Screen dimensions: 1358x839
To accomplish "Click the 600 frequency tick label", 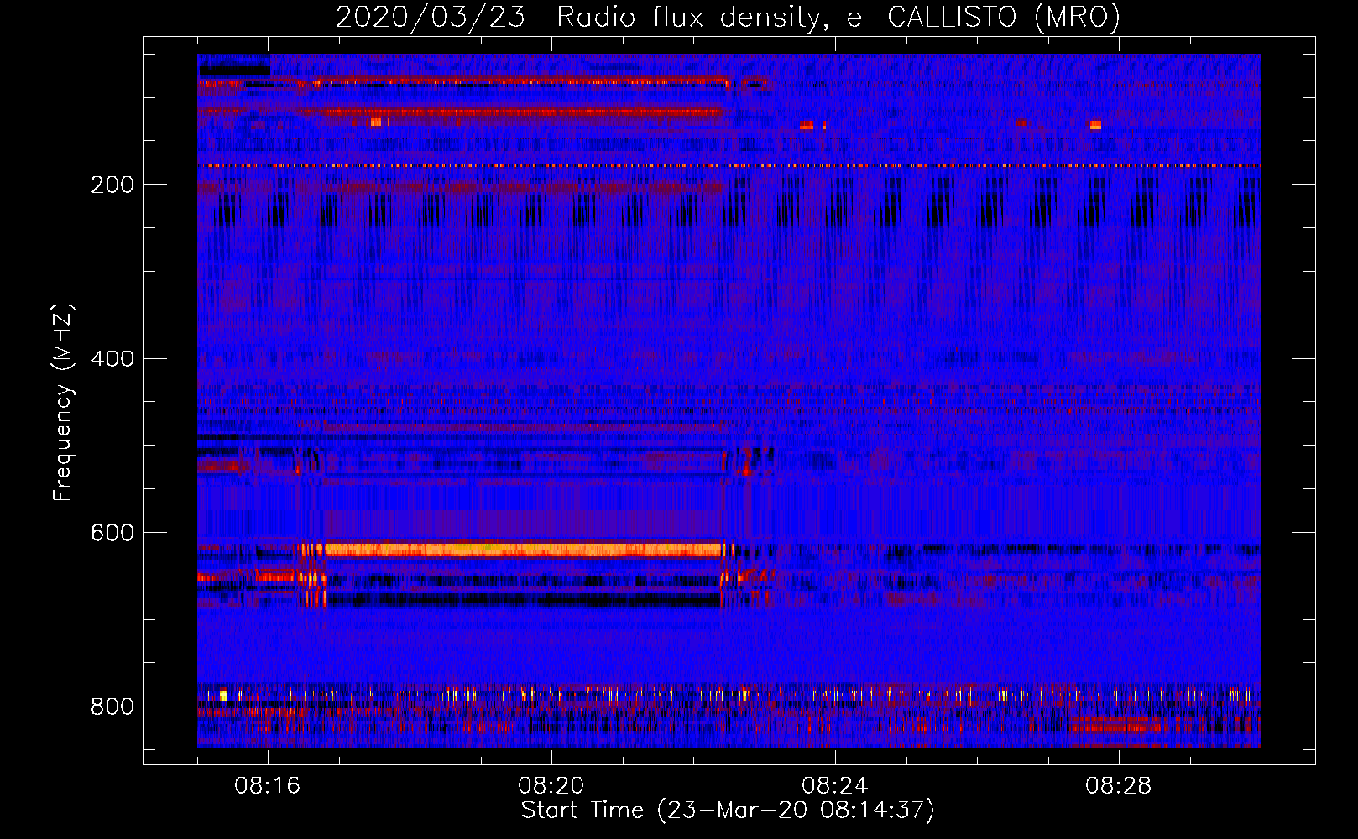I will [112, 534].
